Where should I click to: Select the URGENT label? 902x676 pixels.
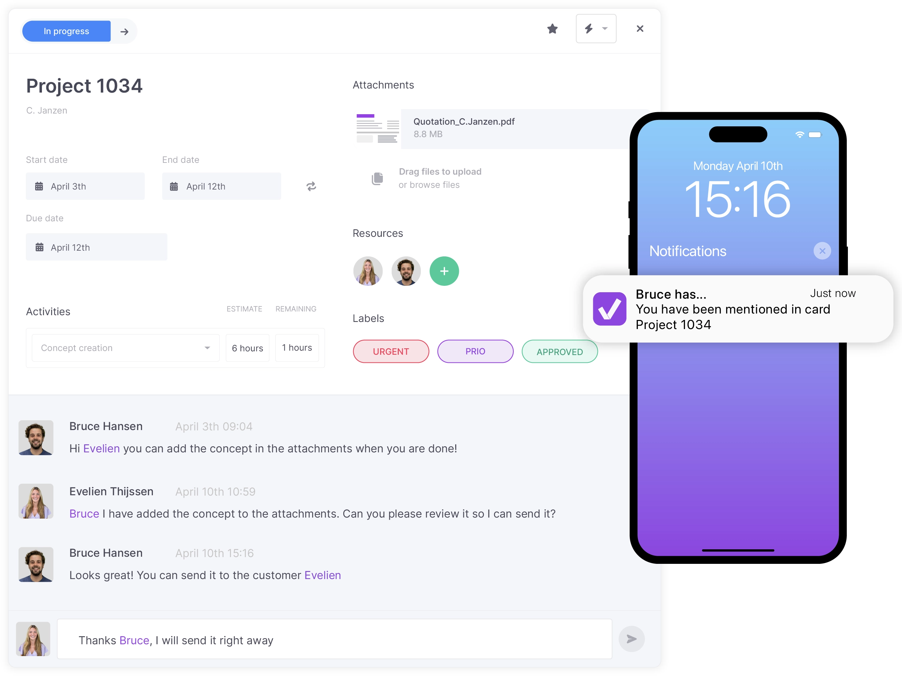pyautogui.click(x=391, y=351)
